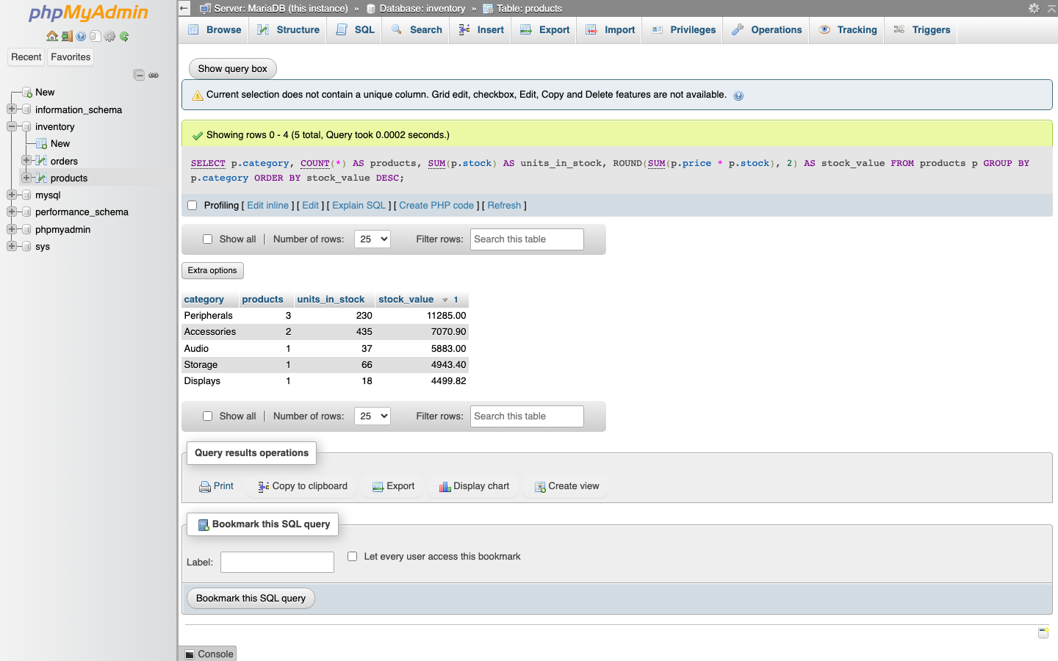Click help icon beside unique column warning

pyautogui.click(x=738, y=95)
